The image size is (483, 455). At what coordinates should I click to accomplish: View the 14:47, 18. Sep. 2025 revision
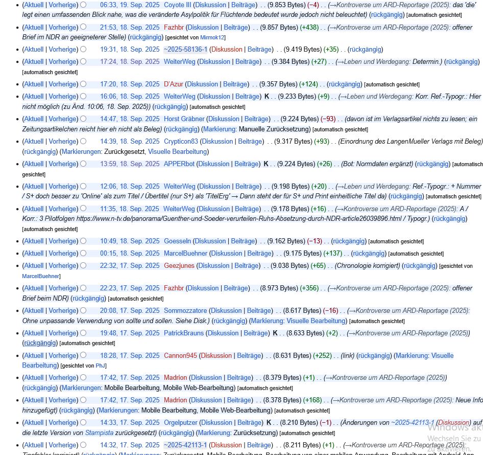coord(130,119)
